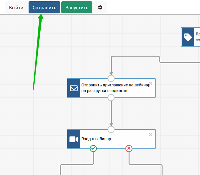The image size is (200, 175).
Task: Click the video camera icon on Вход в вебинар
Action: pos(74,139)
